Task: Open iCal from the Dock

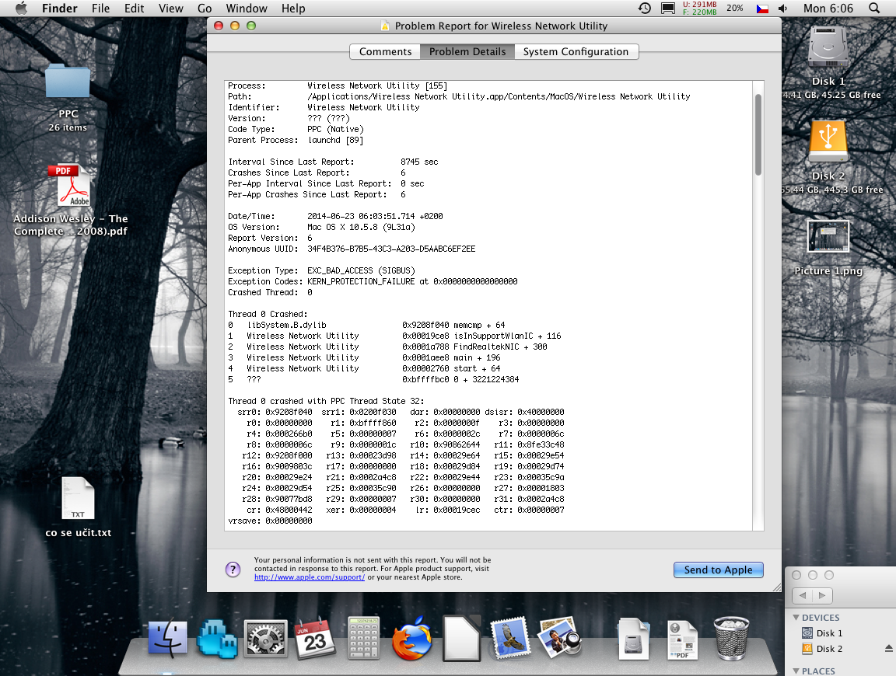Action: (x=314, y=639)
